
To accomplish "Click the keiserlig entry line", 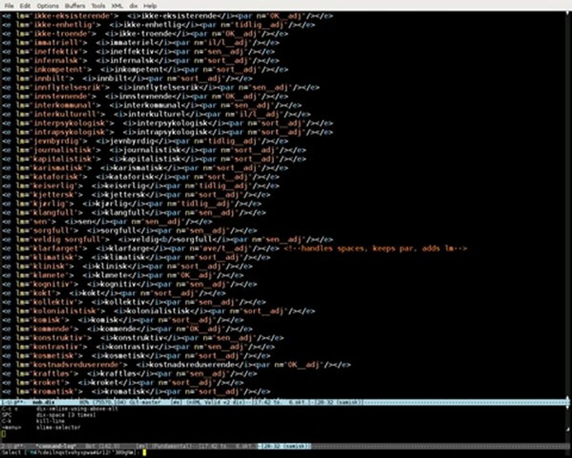I will click(141, 186).
